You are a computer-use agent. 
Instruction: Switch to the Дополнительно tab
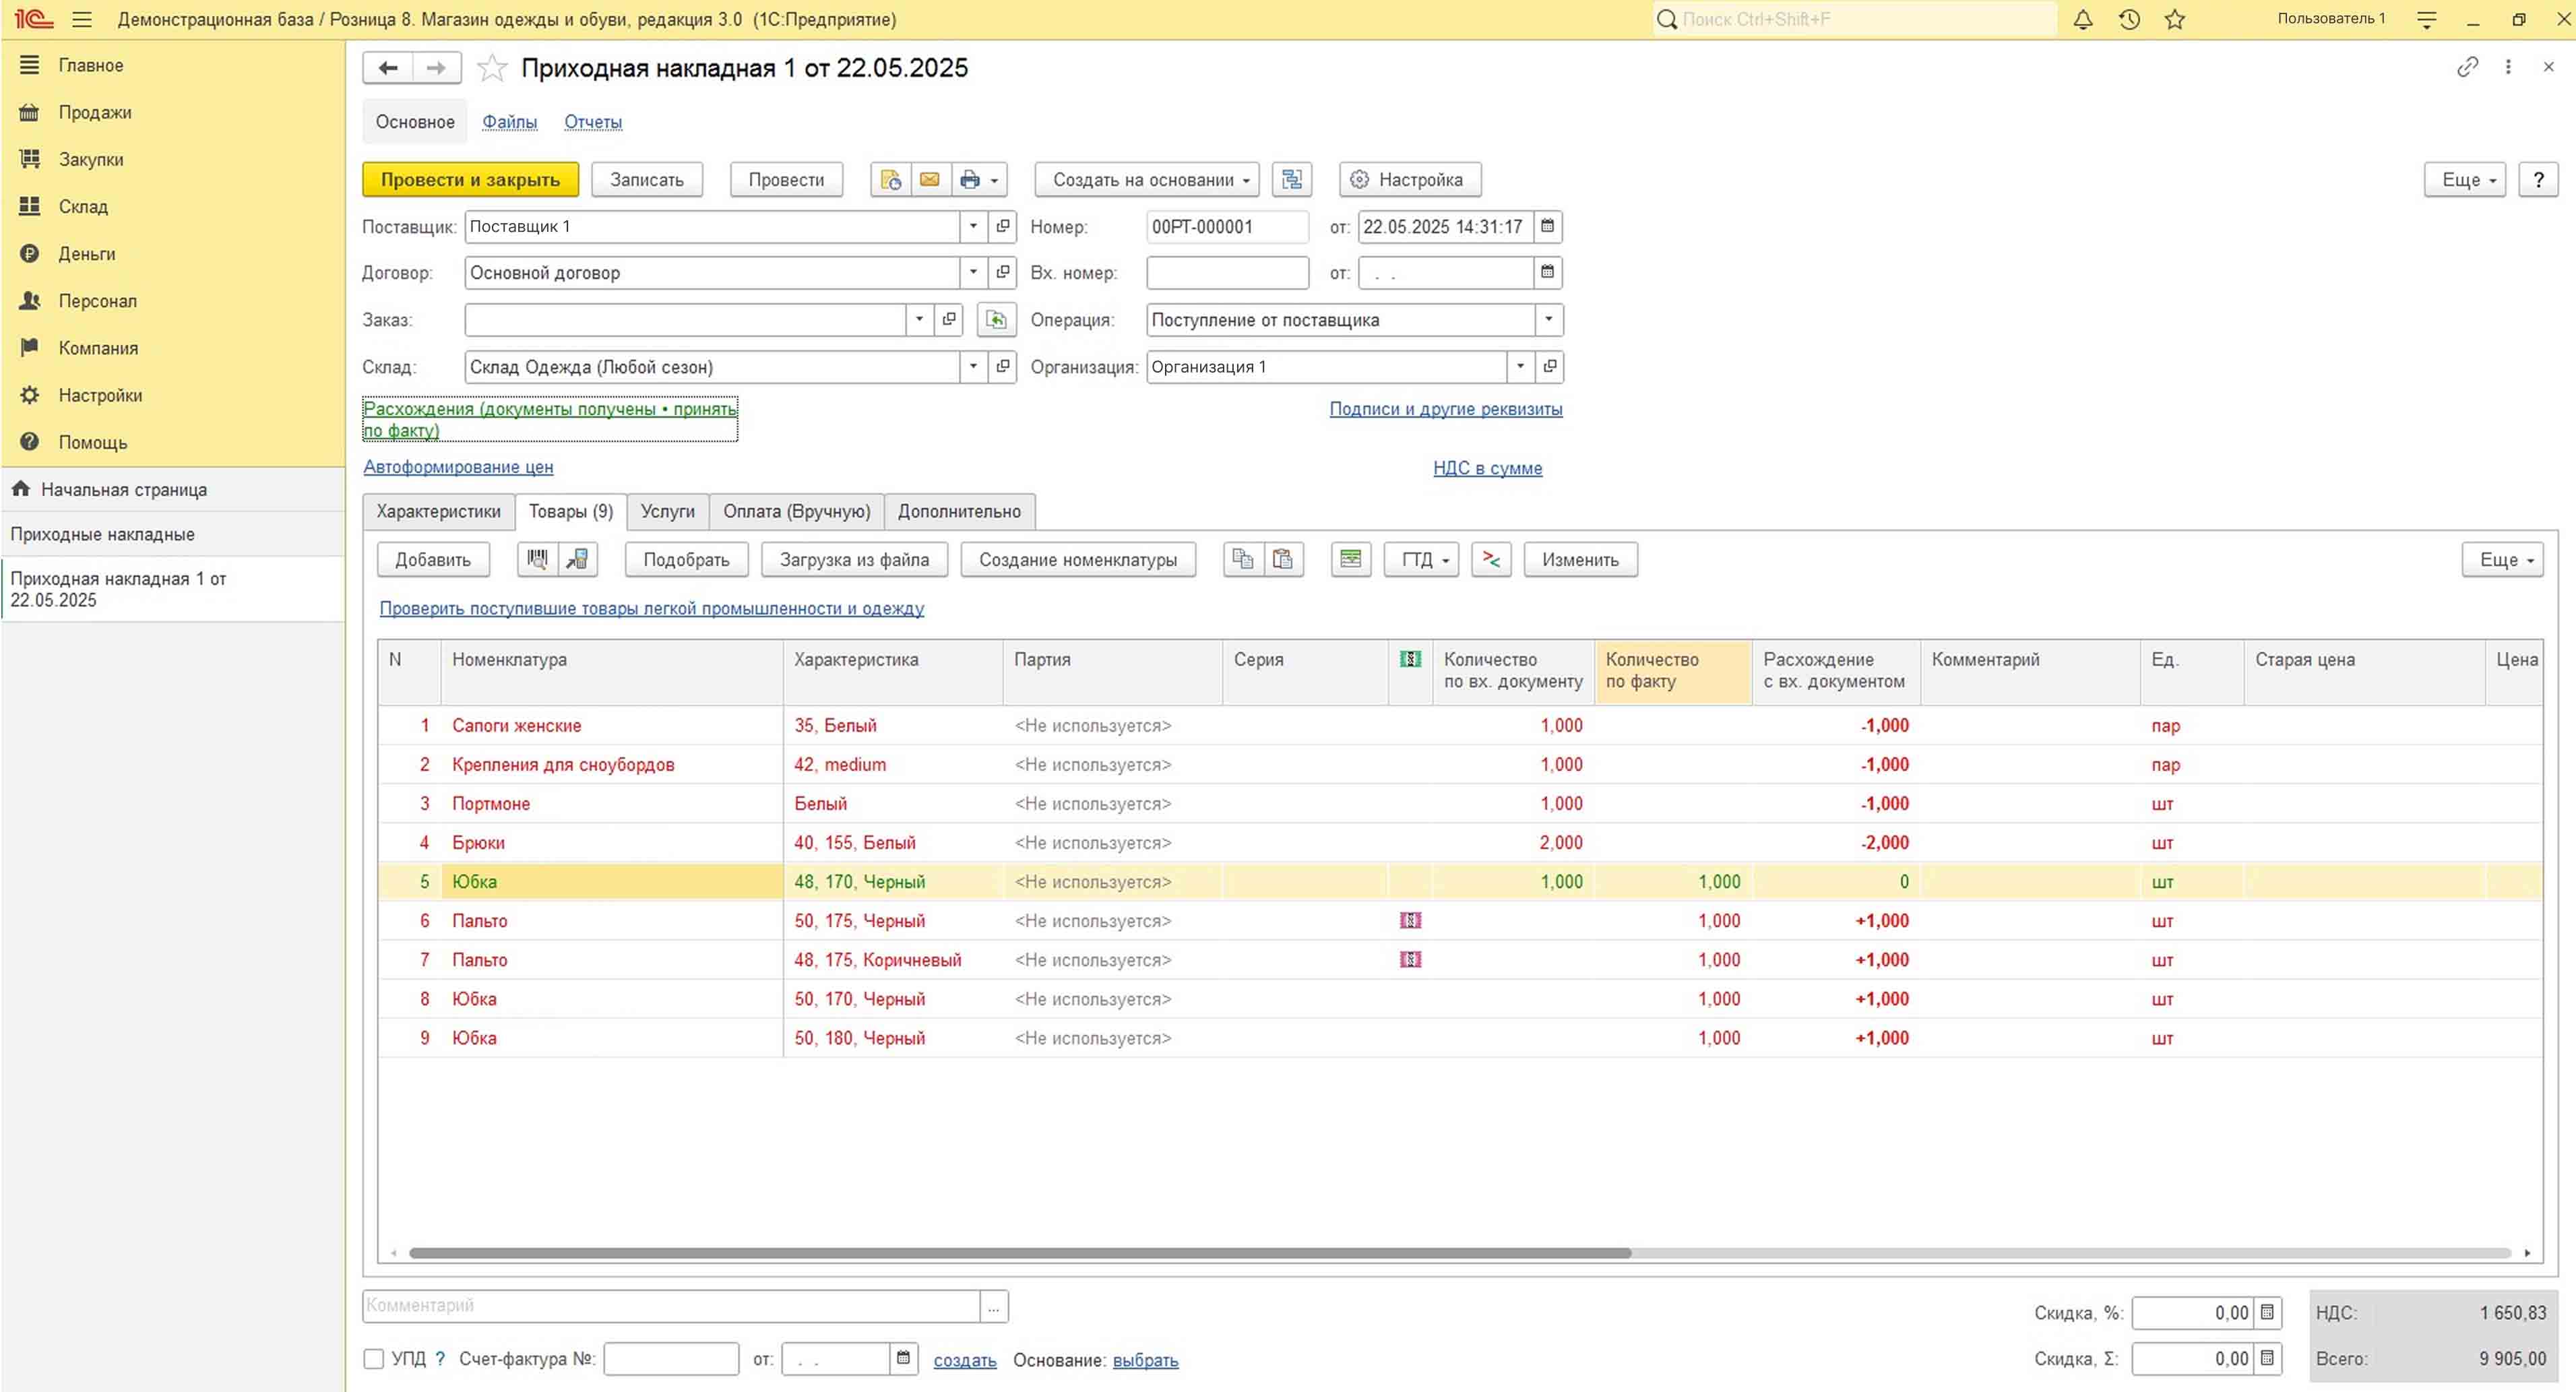pyautogui.click(x=959, y=512)
